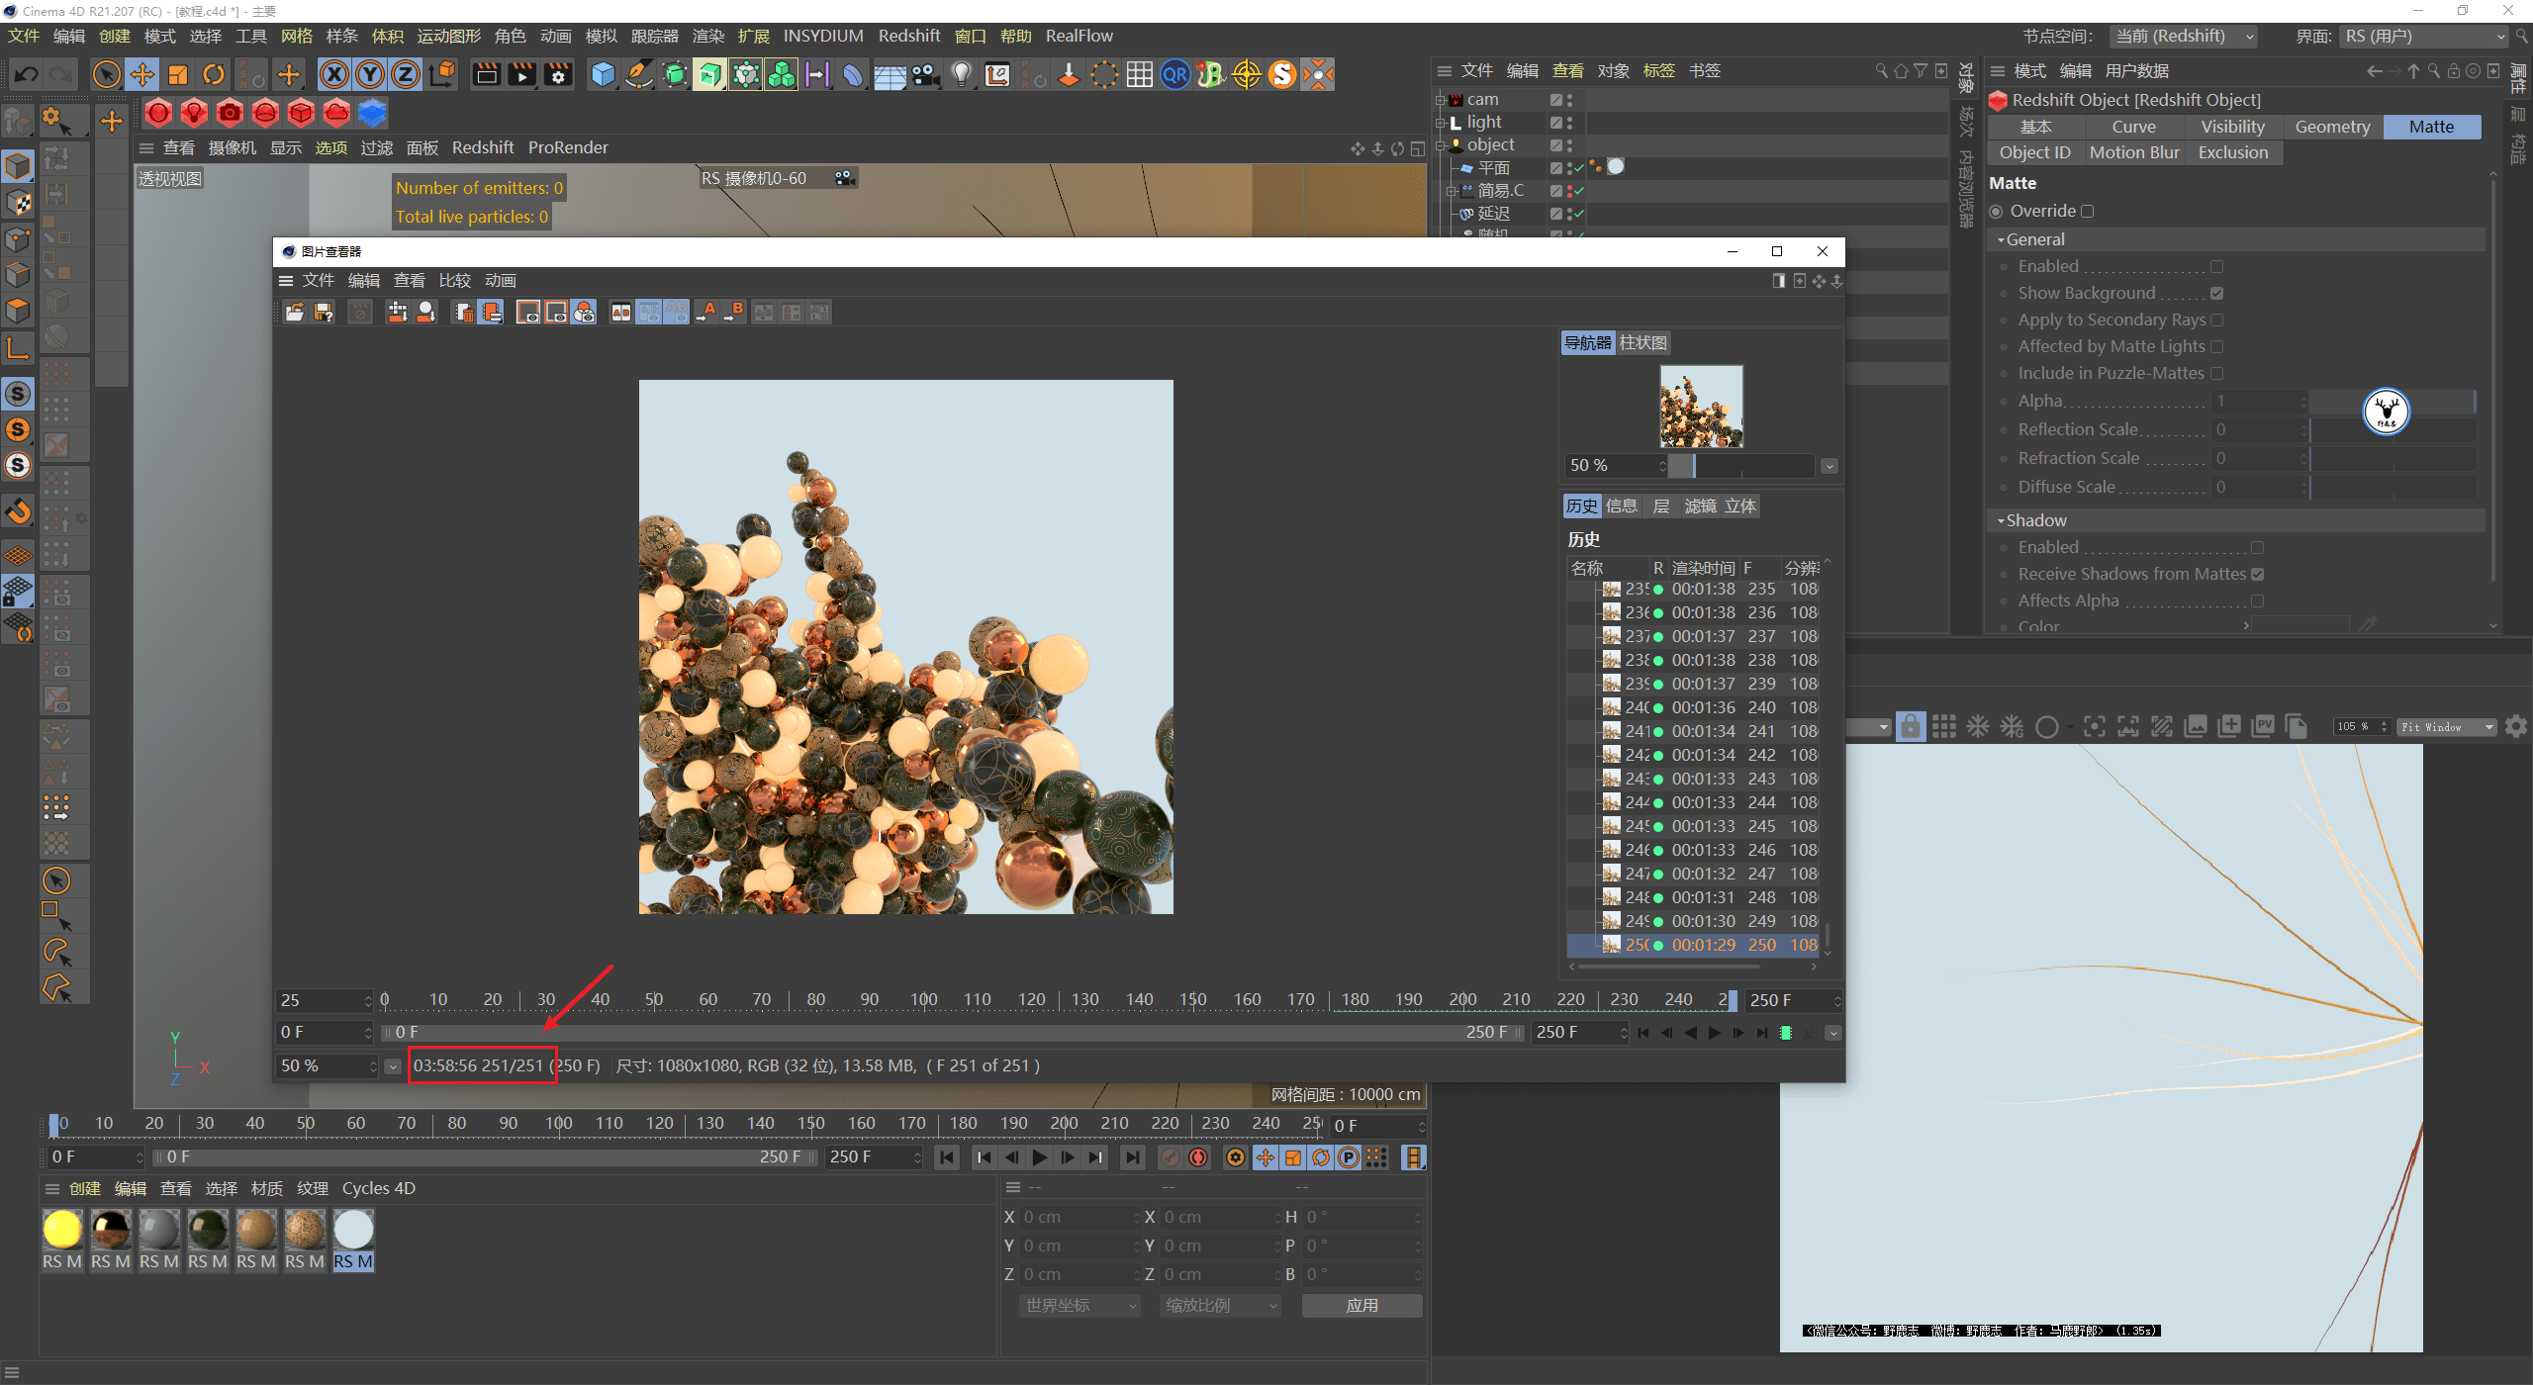The width and height of the screenshot is (2533, 1385).
Task: Collapse the General section of Redshift Object
Action: (x=2002, y=239)
